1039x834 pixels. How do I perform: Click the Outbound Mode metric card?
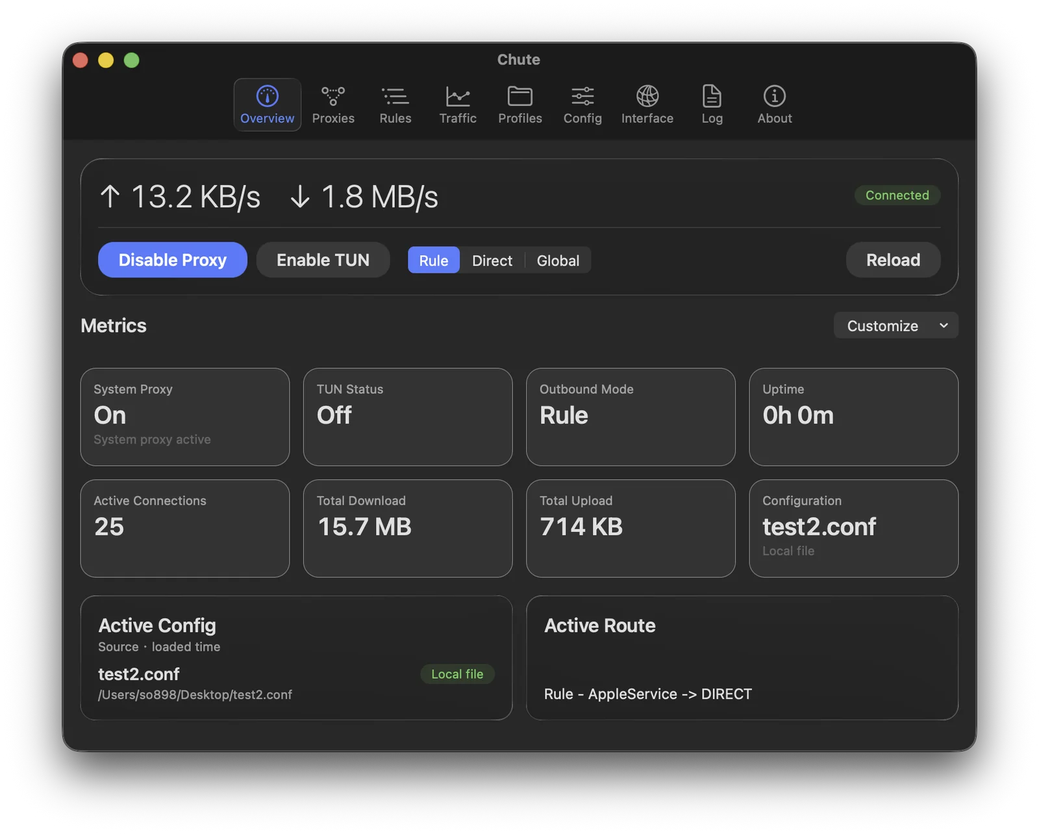(x=631, y=417)
